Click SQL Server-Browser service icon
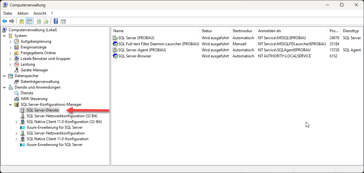 [x=115, y=56]
